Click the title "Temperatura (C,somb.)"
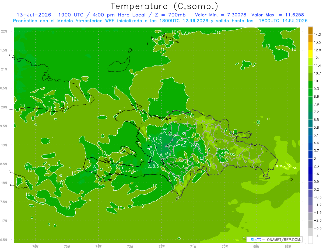This screenshot has width=323, height=250. pos(164,6)
